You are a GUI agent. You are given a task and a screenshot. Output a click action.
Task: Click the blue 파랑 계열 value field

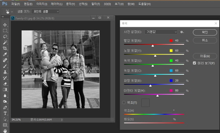coord(179,81)
